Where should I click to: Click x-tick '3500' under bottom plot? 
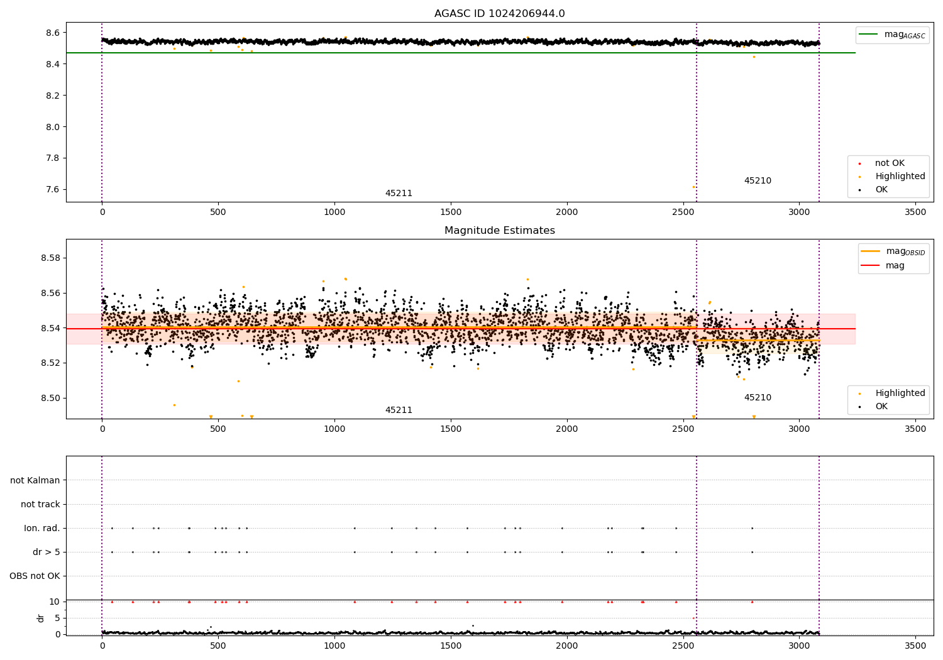click(x=915, y=646)
